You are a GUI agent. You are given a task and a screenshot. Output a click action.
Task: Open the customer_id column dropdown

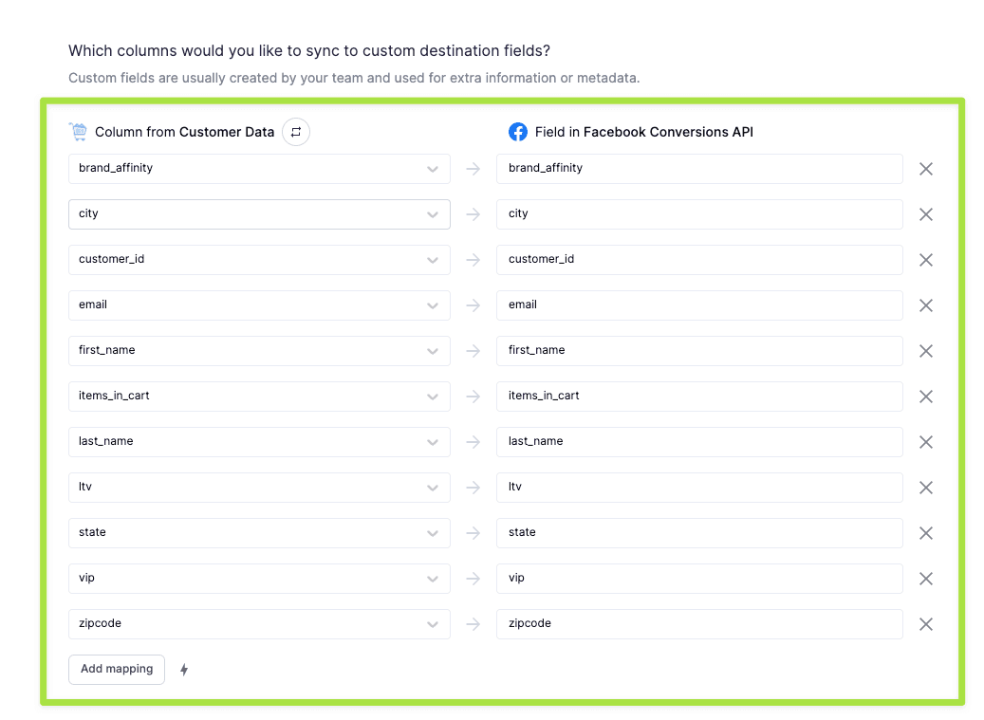click(259, 260)
